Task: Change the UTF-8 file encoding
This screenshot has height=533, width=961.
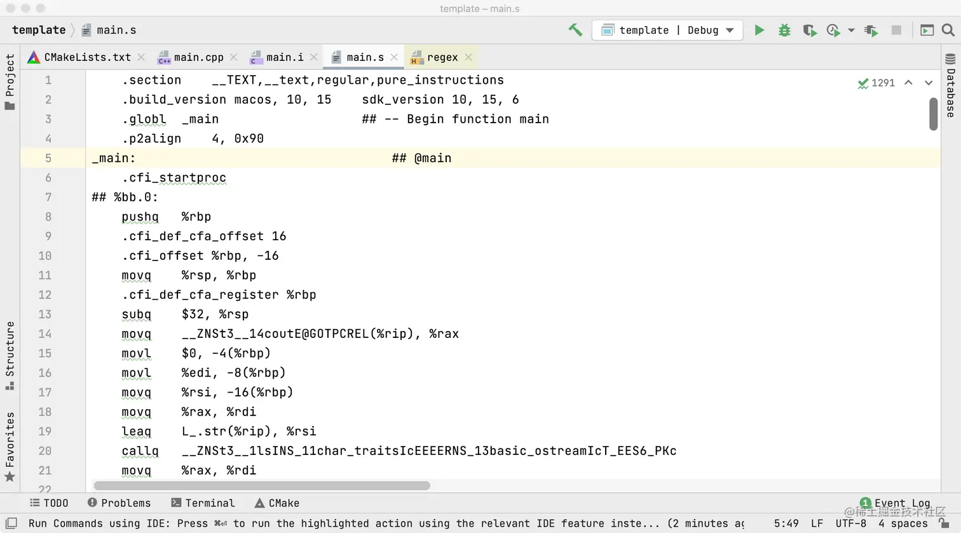Action: [x=851, y=523]
